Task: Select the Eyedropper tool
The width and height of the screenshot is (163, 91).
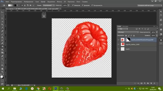Action: [x=2, y=28]
